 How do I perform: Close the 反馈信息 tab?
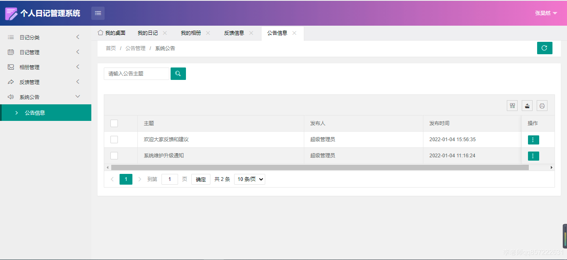click(251, 33)
